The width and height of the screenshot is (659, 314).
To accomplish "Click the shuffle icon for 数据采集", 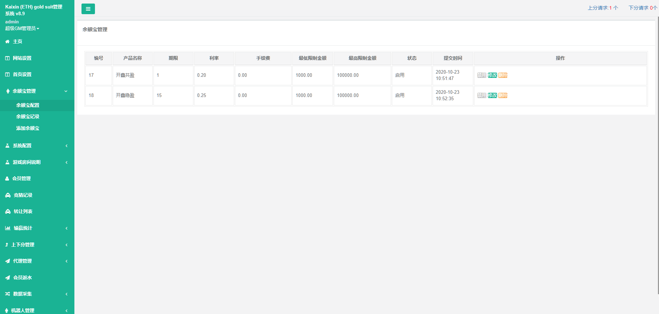I will [x=7, y=294].
